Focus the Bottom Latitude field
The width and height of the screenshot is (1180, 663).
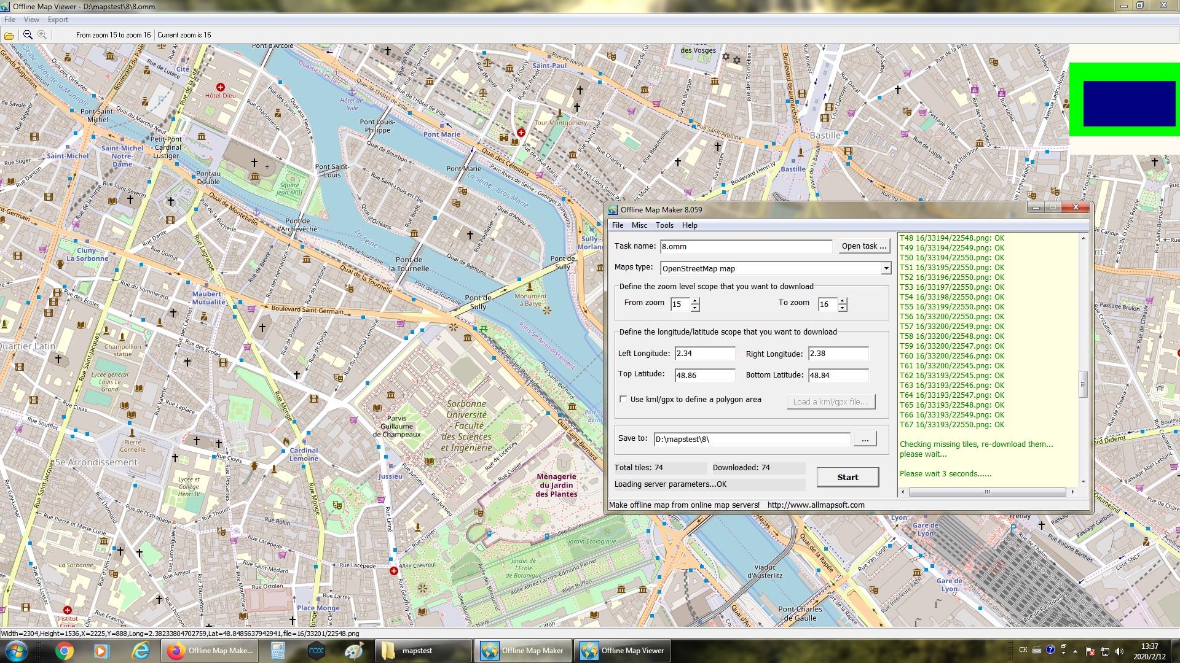838,375
